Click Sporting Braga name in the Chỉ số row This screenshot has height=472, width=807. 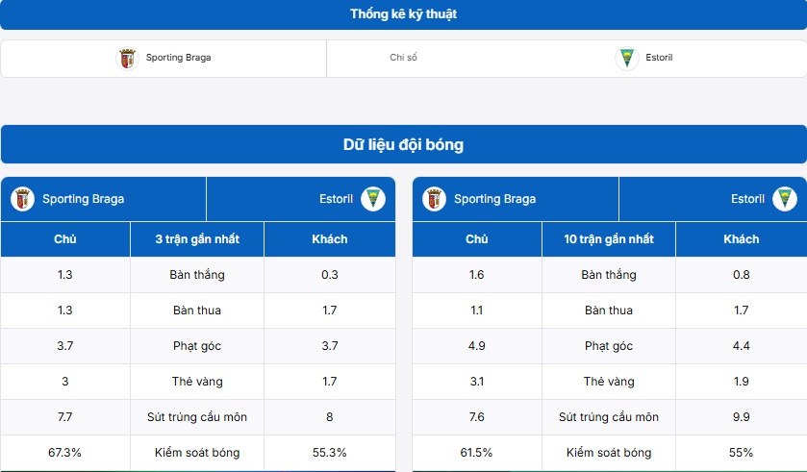178,58
